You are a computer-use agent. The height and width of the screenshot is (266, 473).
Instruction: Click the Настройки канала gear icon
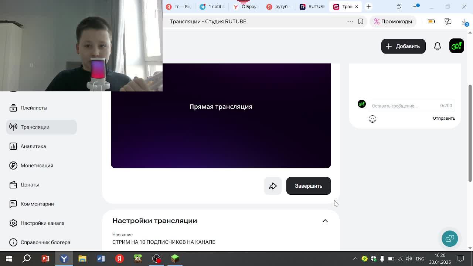tap(13, 223)
